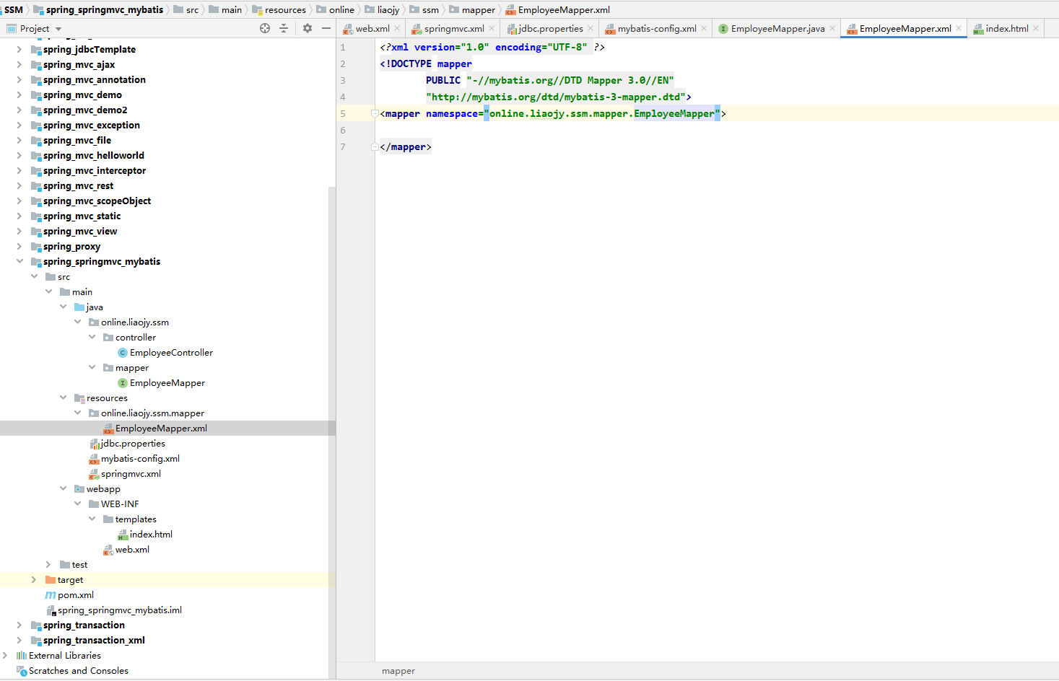Image resolution: width=1059 pixels, height=681 pixels.
Task: Open Project panel settings gear
Action: (308, 28)
